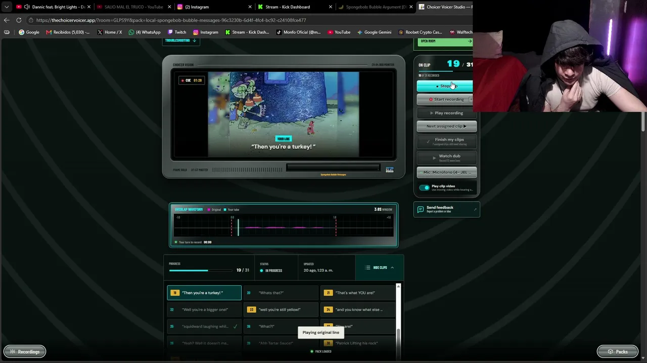Open the Send feedback panel
This screenshot has height=363, width=647.
tap(446, 209)
